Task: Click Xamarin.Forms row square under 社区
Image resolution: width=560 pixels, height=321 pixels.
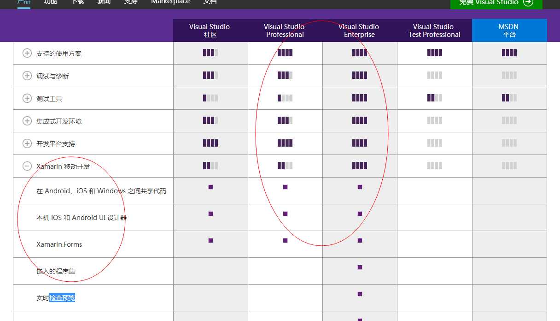Action: [210, 240]
